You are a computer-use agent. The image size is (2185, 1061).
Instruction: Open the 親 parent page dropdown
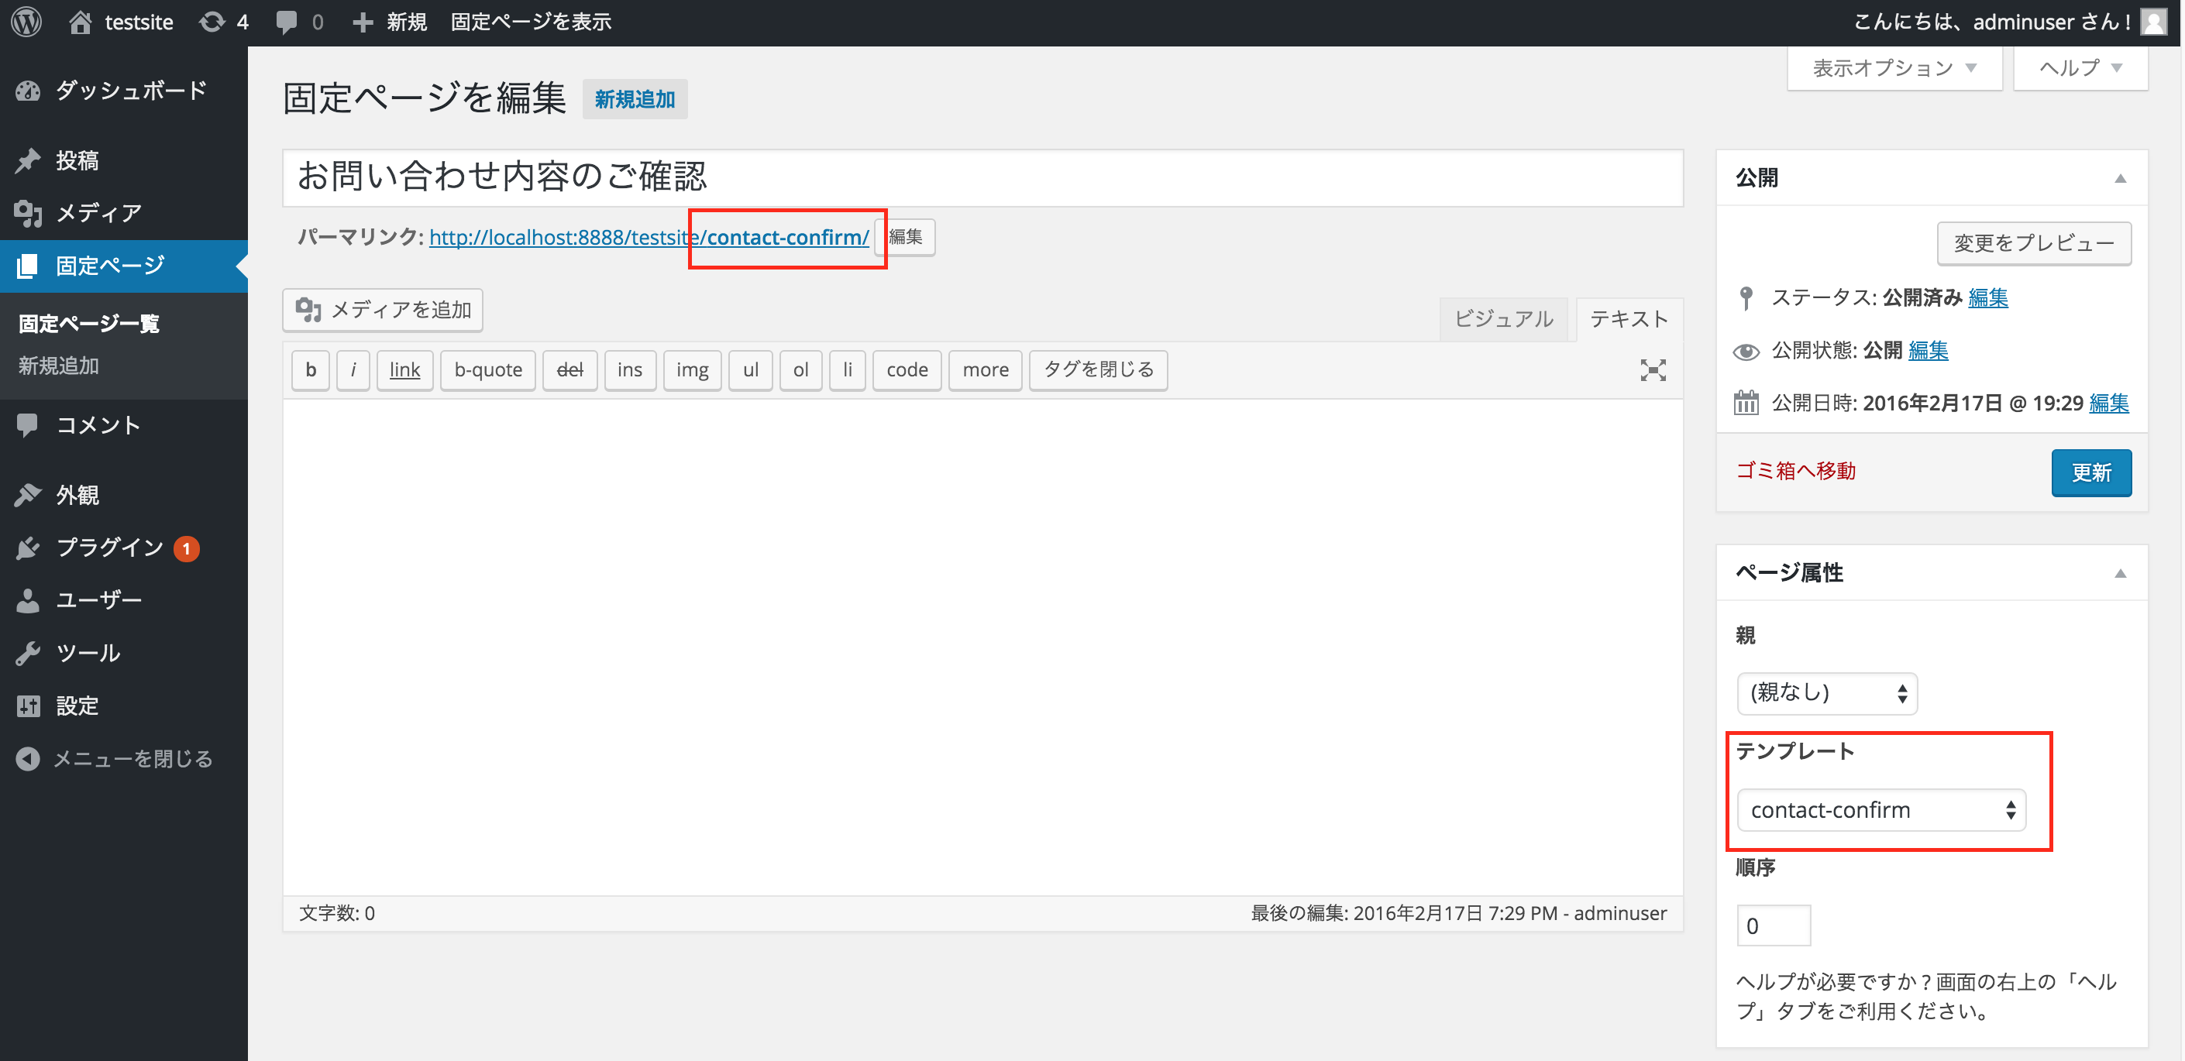1826,693
